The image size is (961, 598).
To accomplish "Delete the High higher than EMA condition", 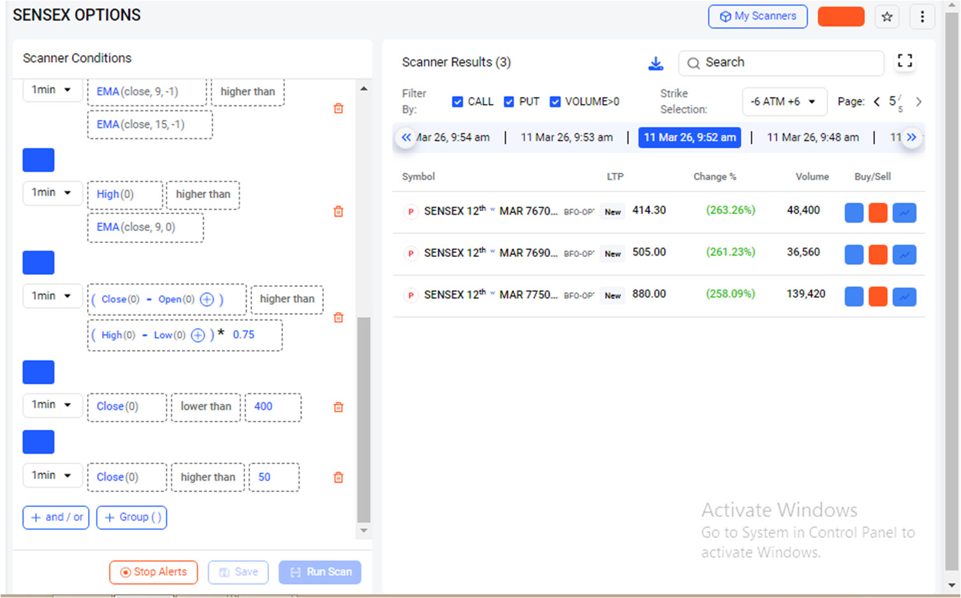I will point(339,212).
